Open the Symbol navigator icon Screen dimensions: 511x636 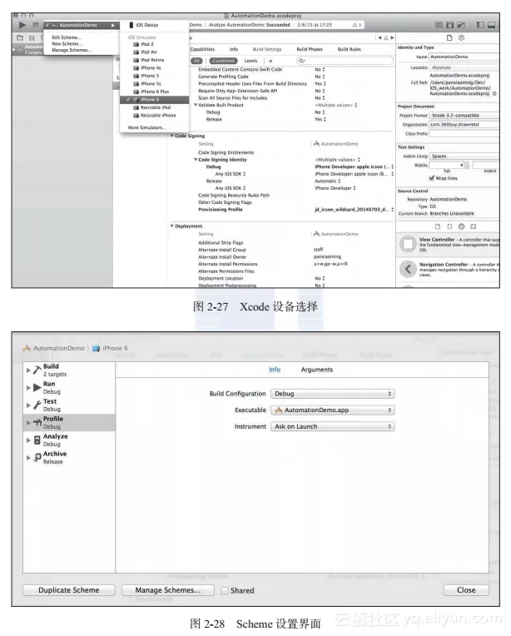[x=32, y=37]
